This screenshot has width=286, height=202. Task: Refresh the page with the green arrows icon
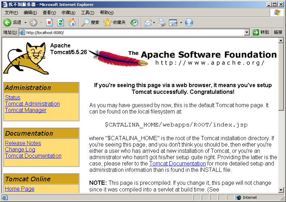coord(60,22)
